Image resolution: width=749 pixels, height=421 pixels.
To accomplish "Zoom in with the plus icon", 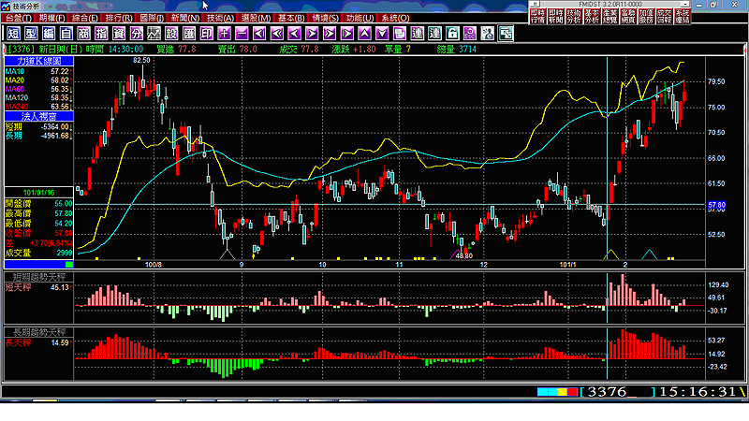I will pos(224,34).
